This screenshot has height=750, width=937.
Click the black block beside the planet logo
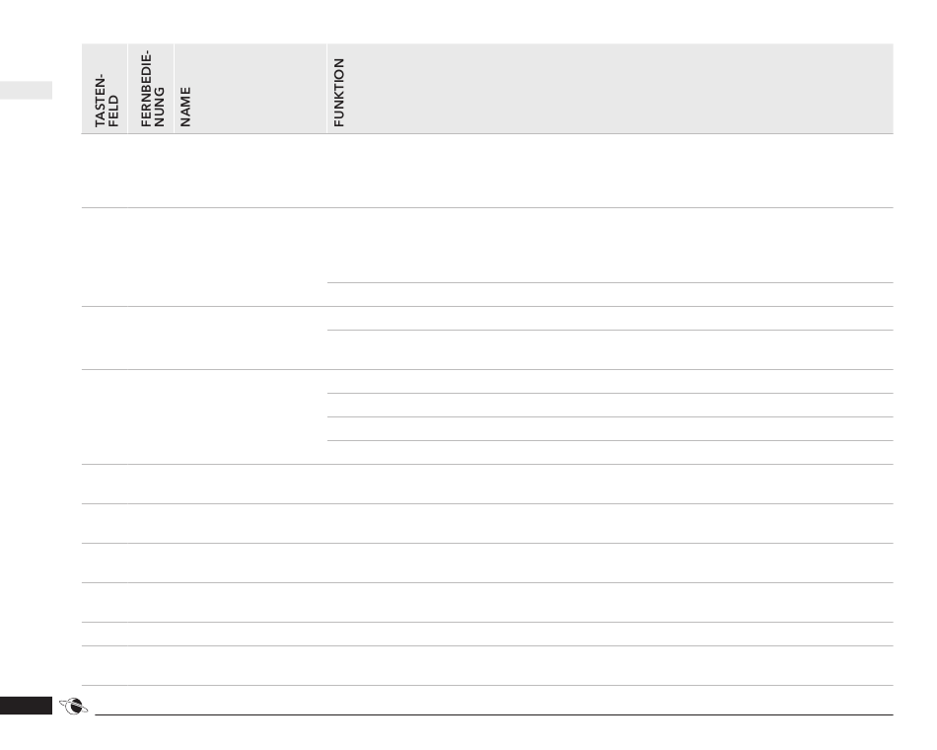click(26, 706)
